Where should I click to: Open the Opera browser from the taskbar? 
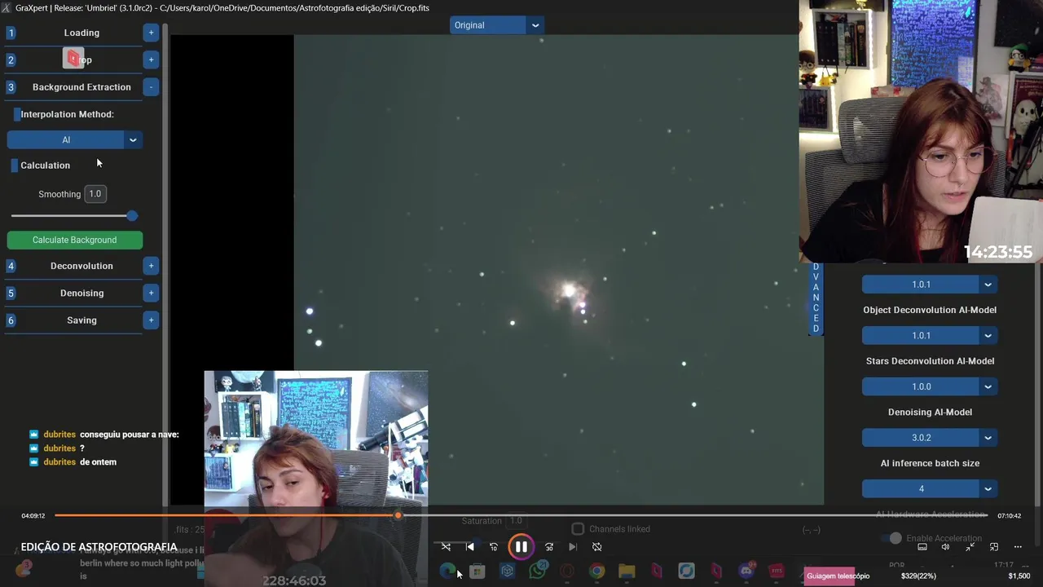567,572
